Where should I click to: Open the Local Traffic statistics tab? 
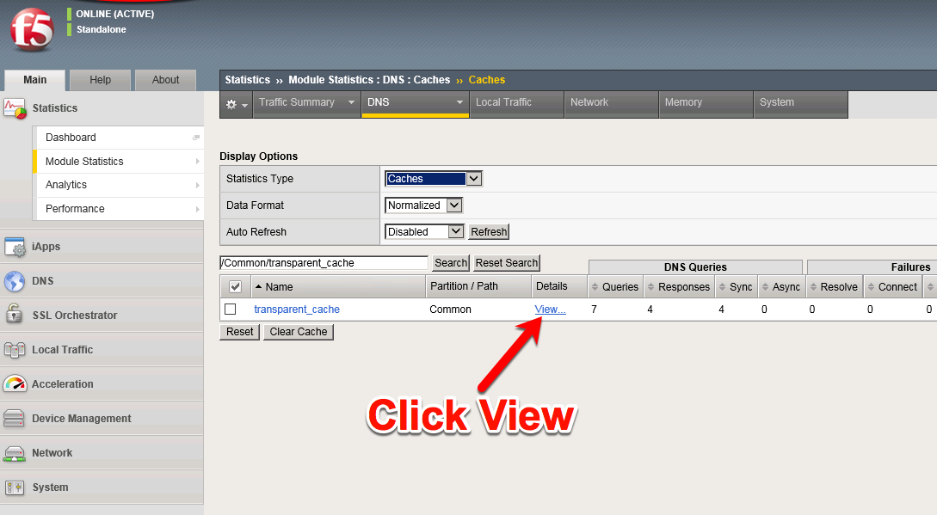coord(517,104)
